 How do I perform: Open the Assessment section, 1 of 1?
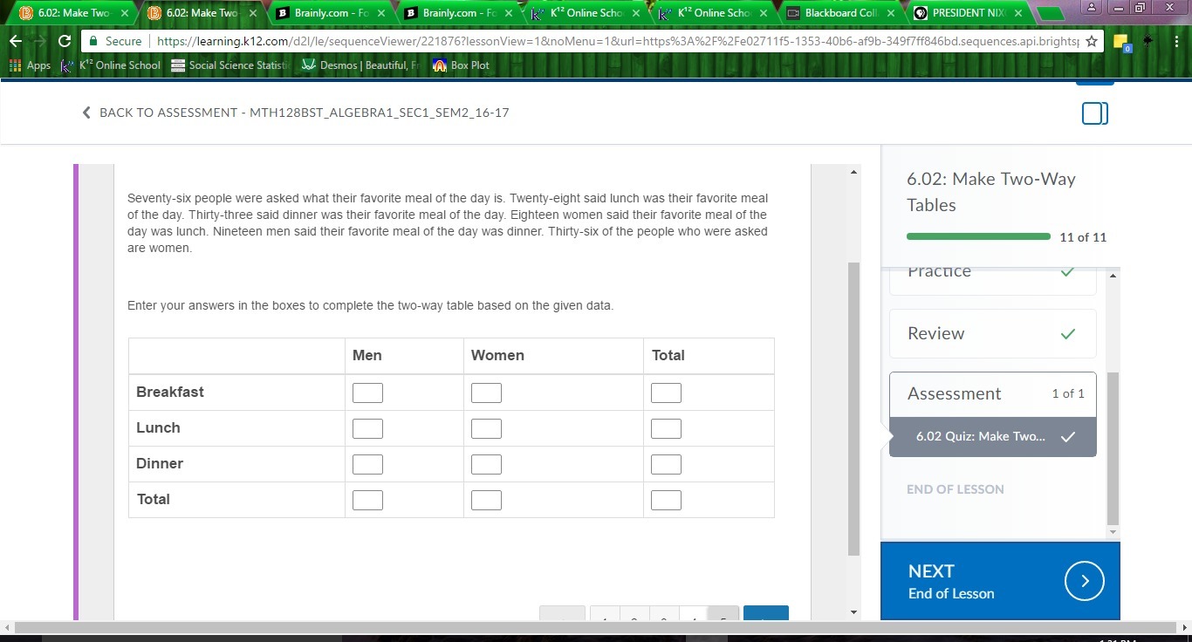[993, 394]
